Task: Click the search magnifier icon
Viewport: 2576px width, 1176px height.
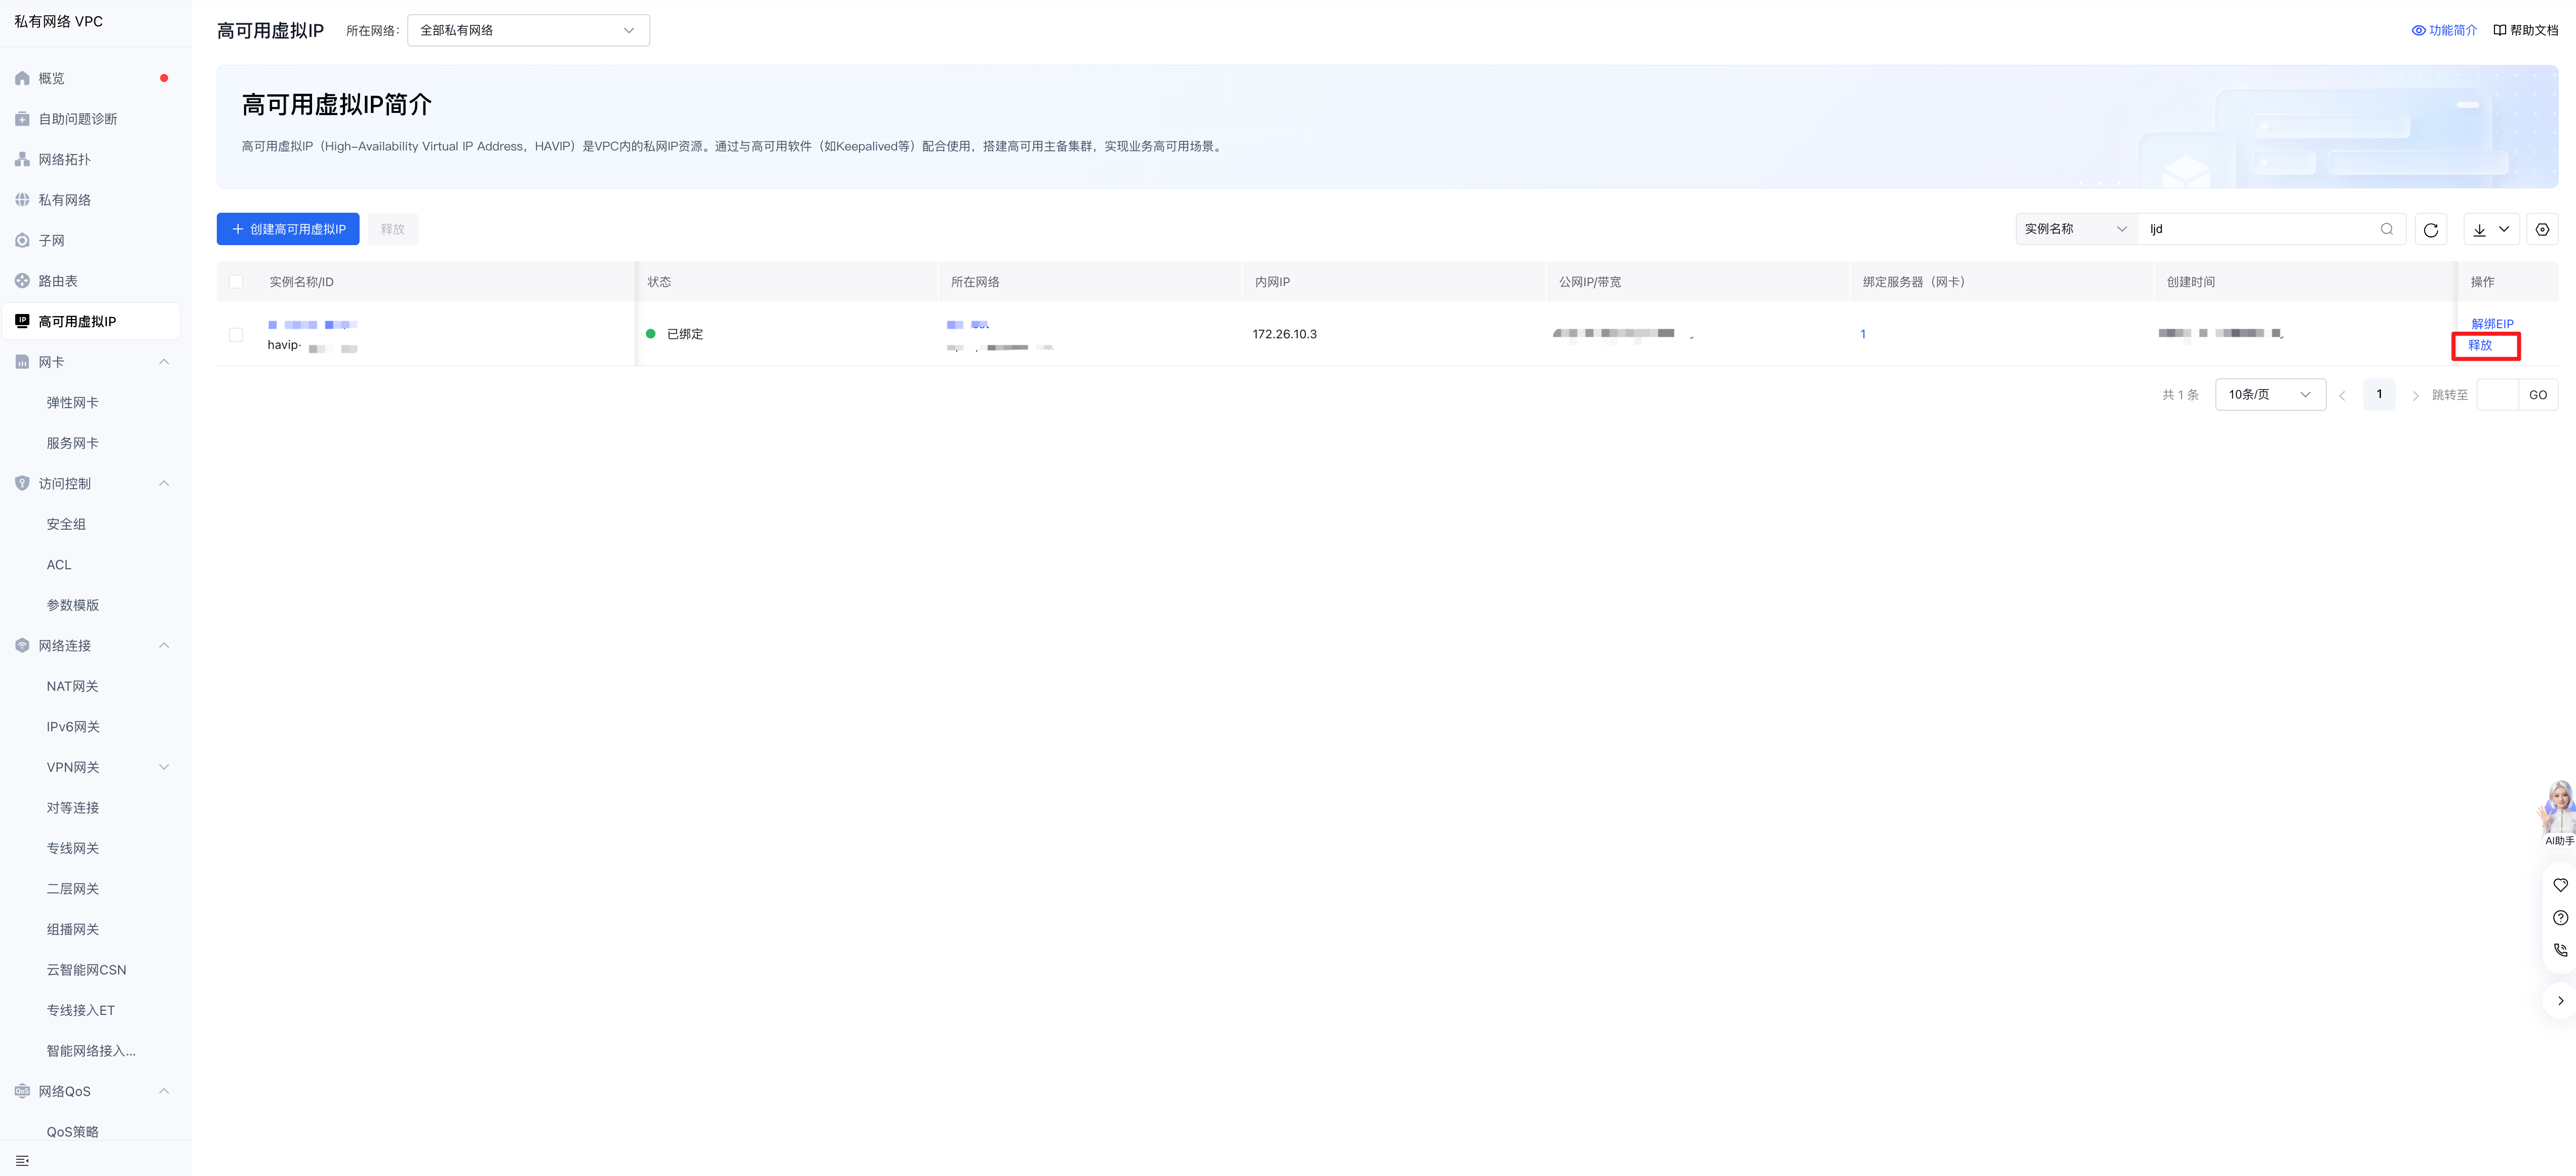Action: 2387,229
